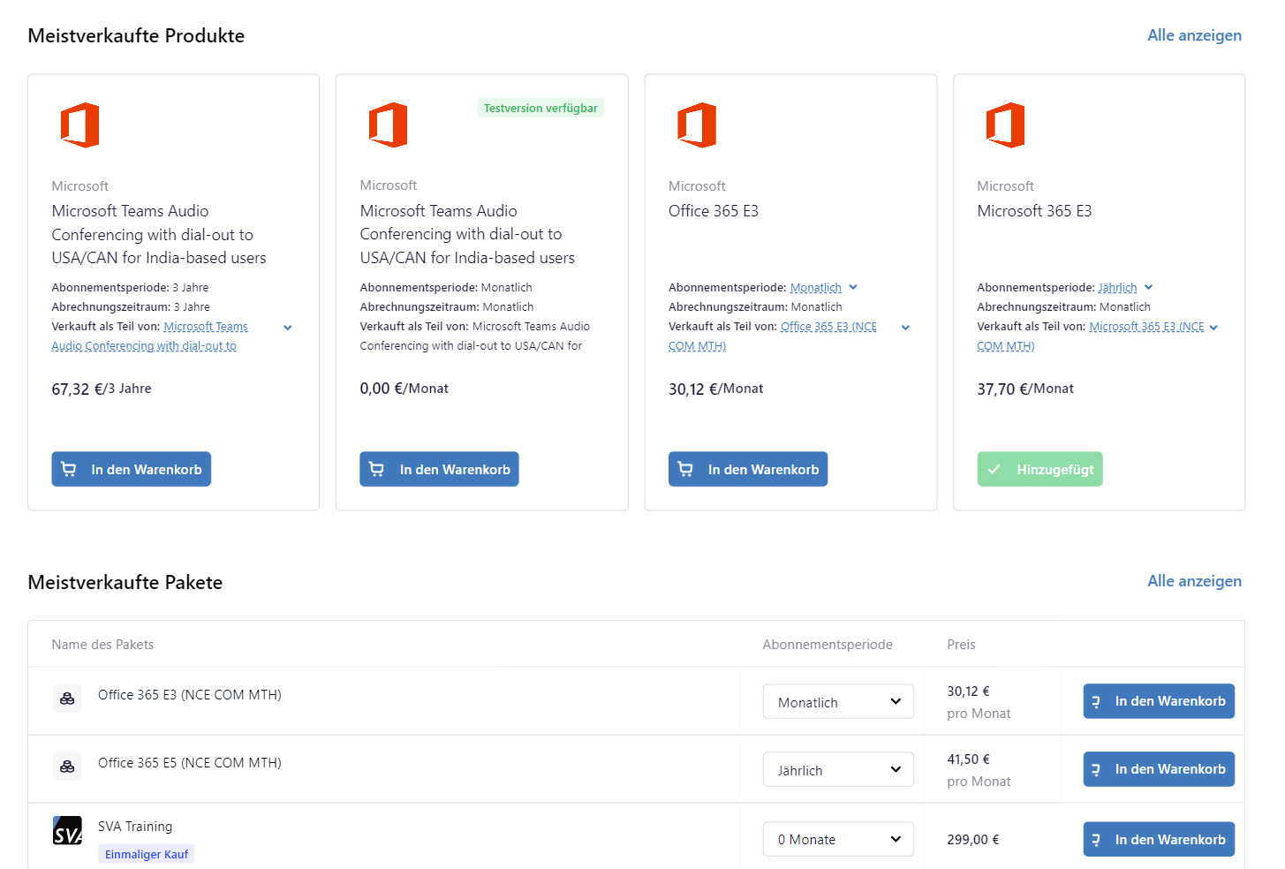The width and height of the screenshot is (1285, 869).
Task: Click the green Hinzugefügt button for Microsoft 365 E3
Action: coord(1039,469)
